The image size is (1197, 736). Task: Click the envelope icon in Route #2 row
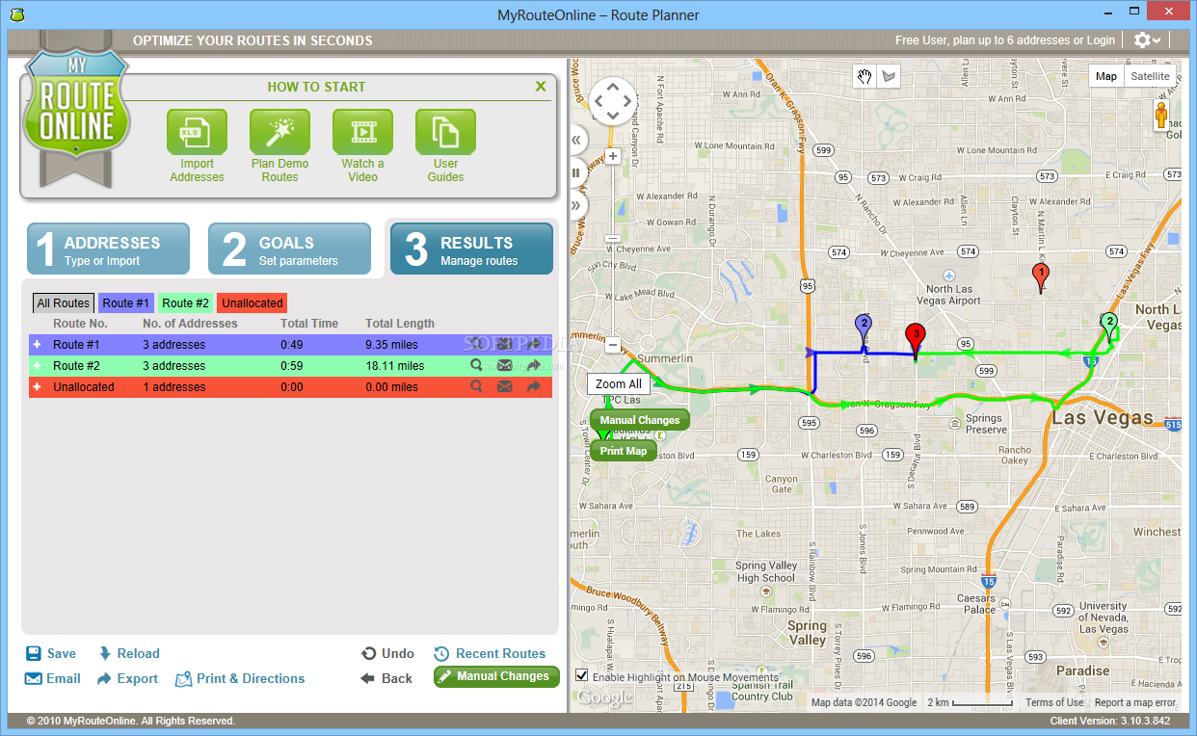click(504, 365)
